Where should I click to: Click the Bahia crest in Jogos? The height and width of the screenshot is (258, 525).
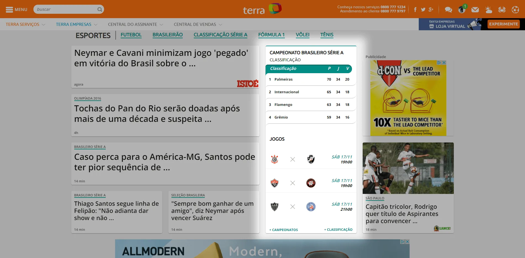[311, 207]
